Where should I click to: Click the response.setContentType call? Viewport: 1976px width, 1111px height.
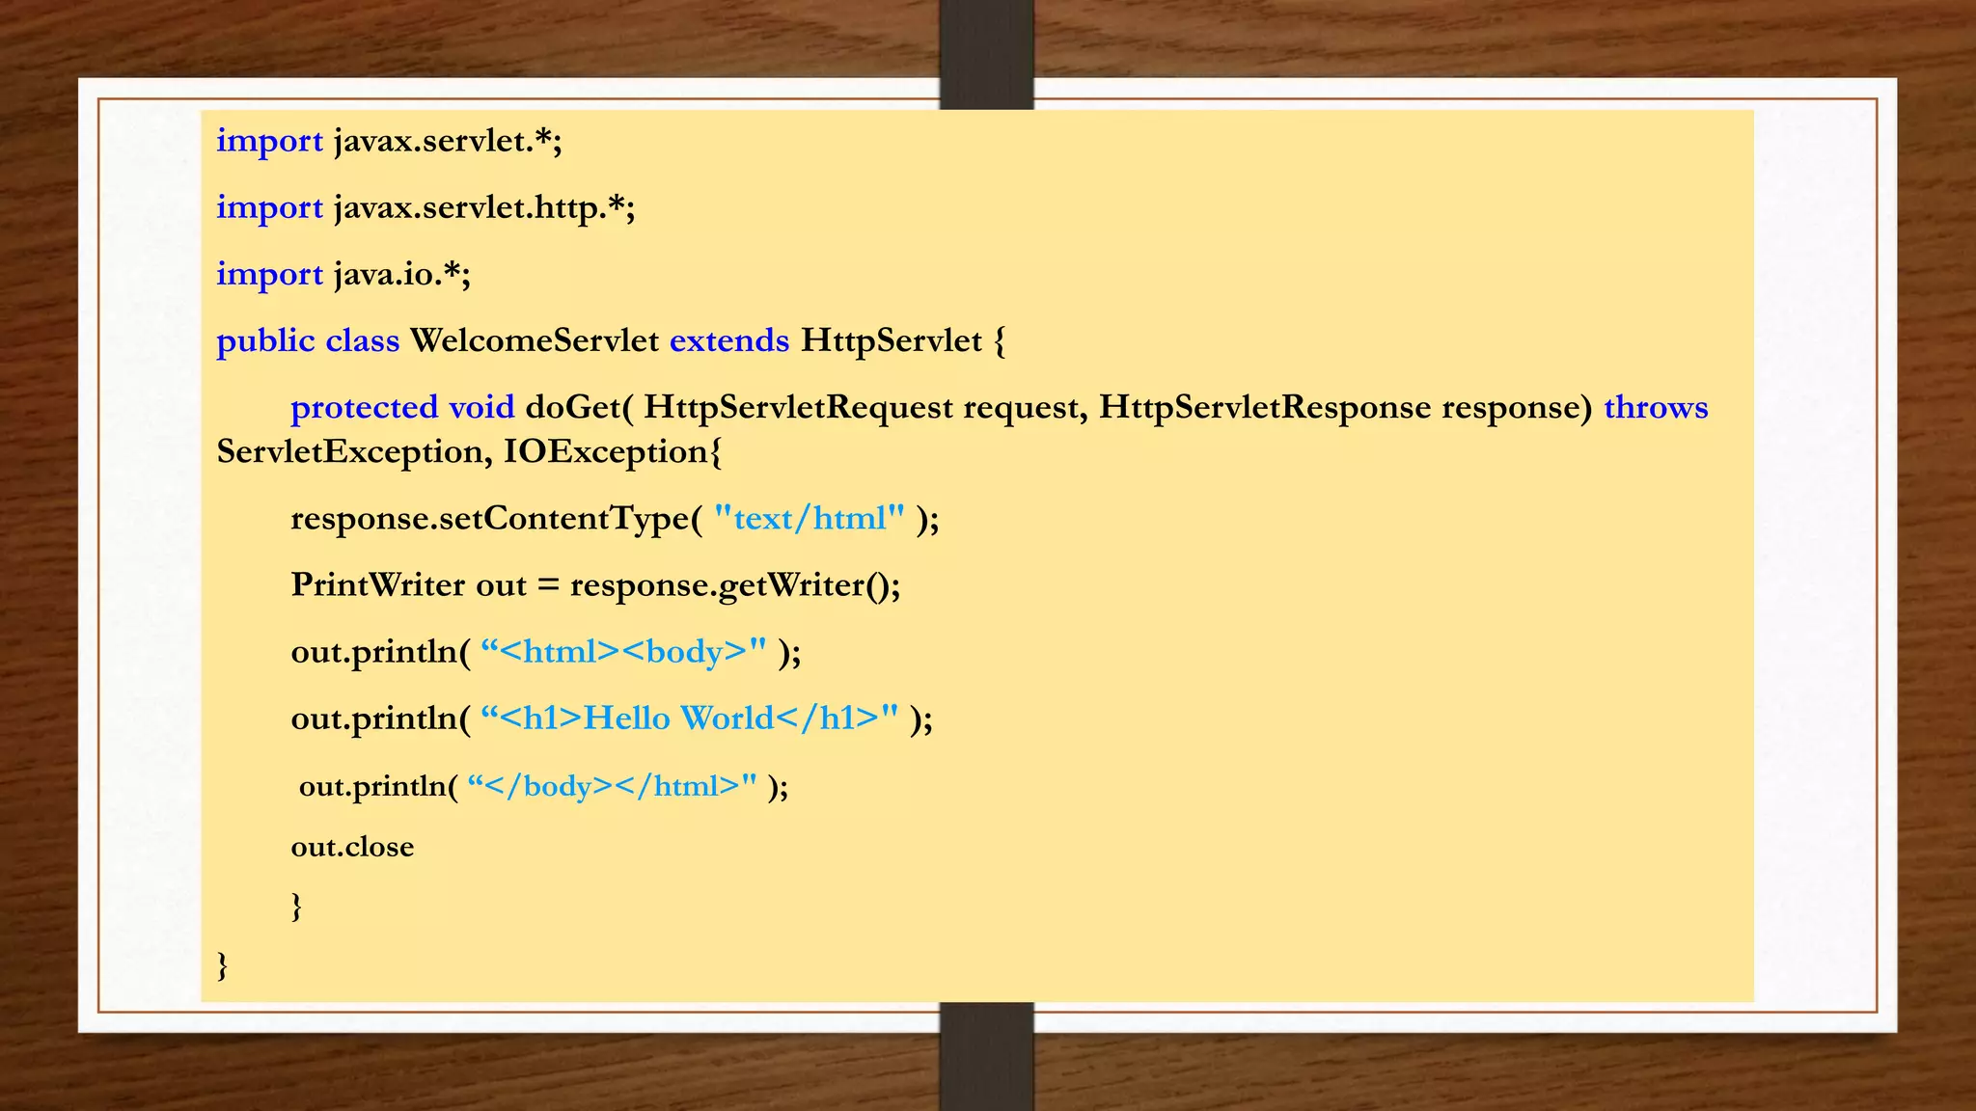pos(615,519)
